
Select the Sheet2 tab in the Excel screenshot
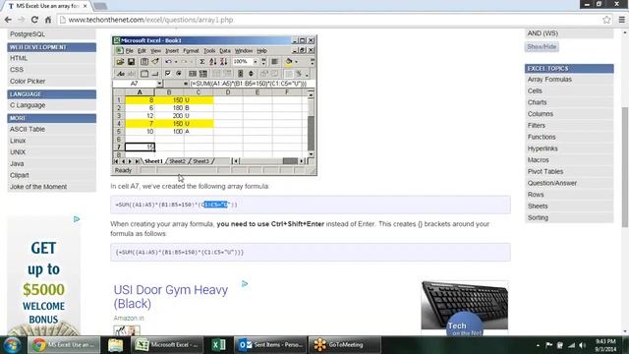tap(177, 161)
